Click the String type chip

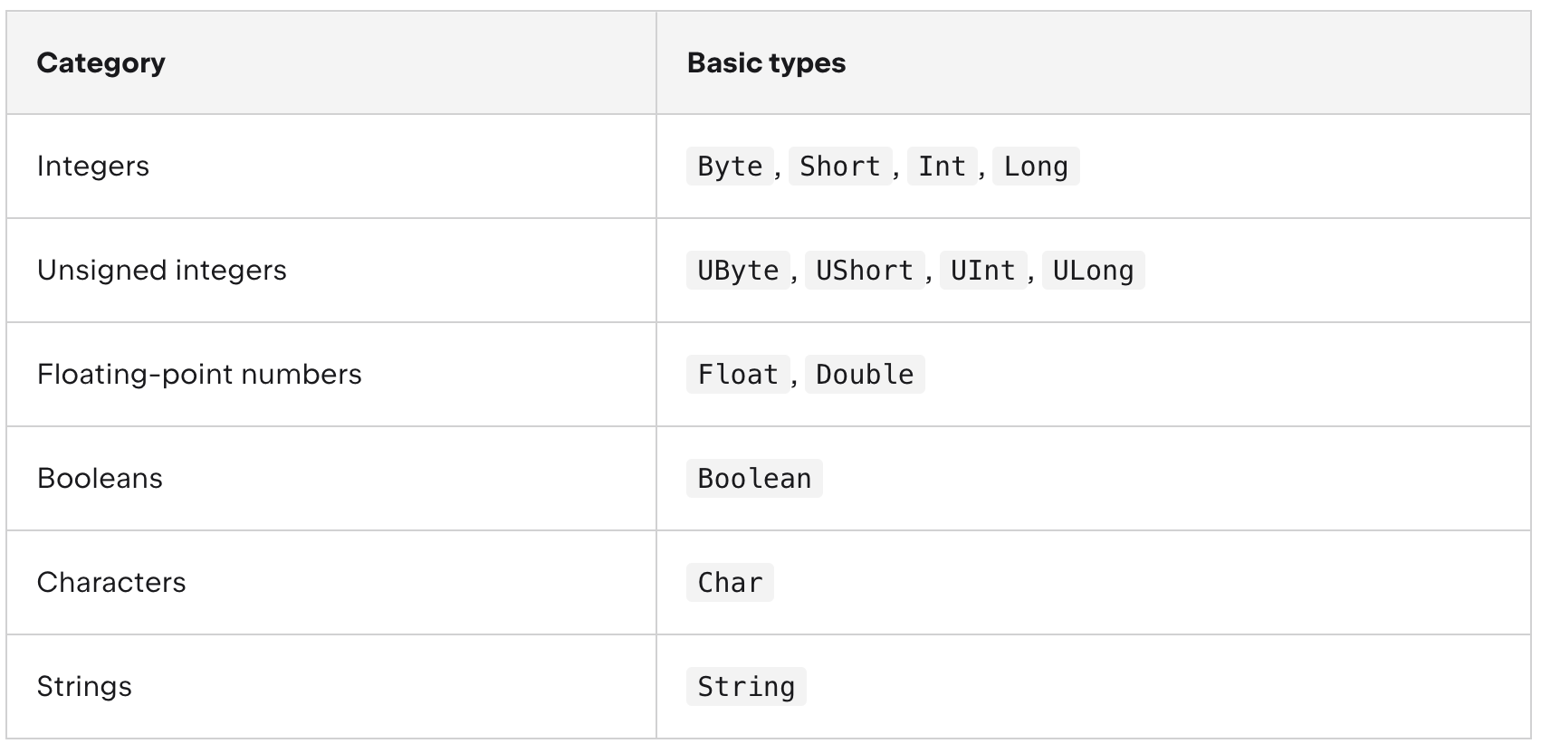746,687
